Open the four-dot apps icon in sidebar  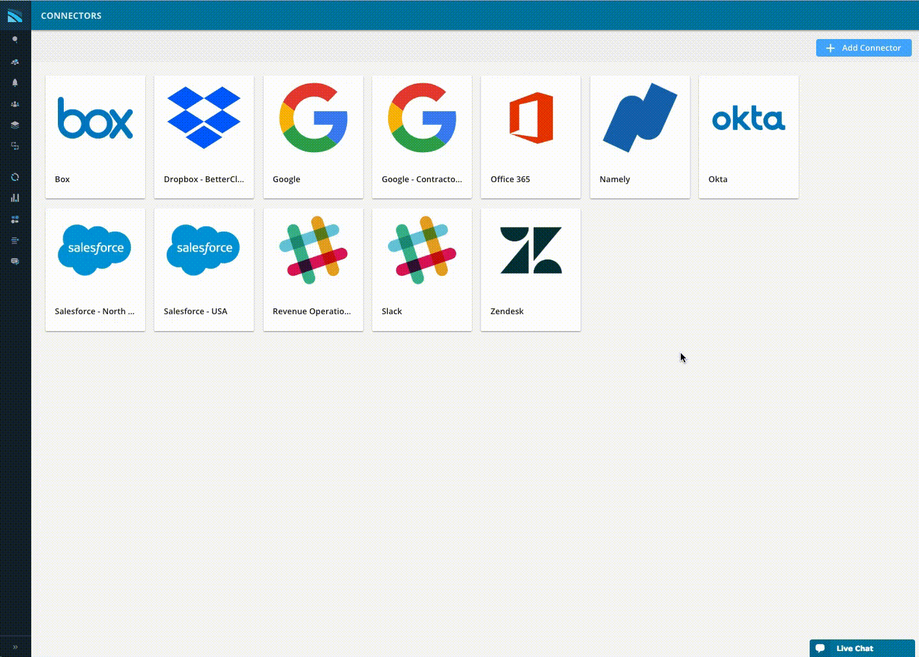pyautogui.click(x=15, y=219)
